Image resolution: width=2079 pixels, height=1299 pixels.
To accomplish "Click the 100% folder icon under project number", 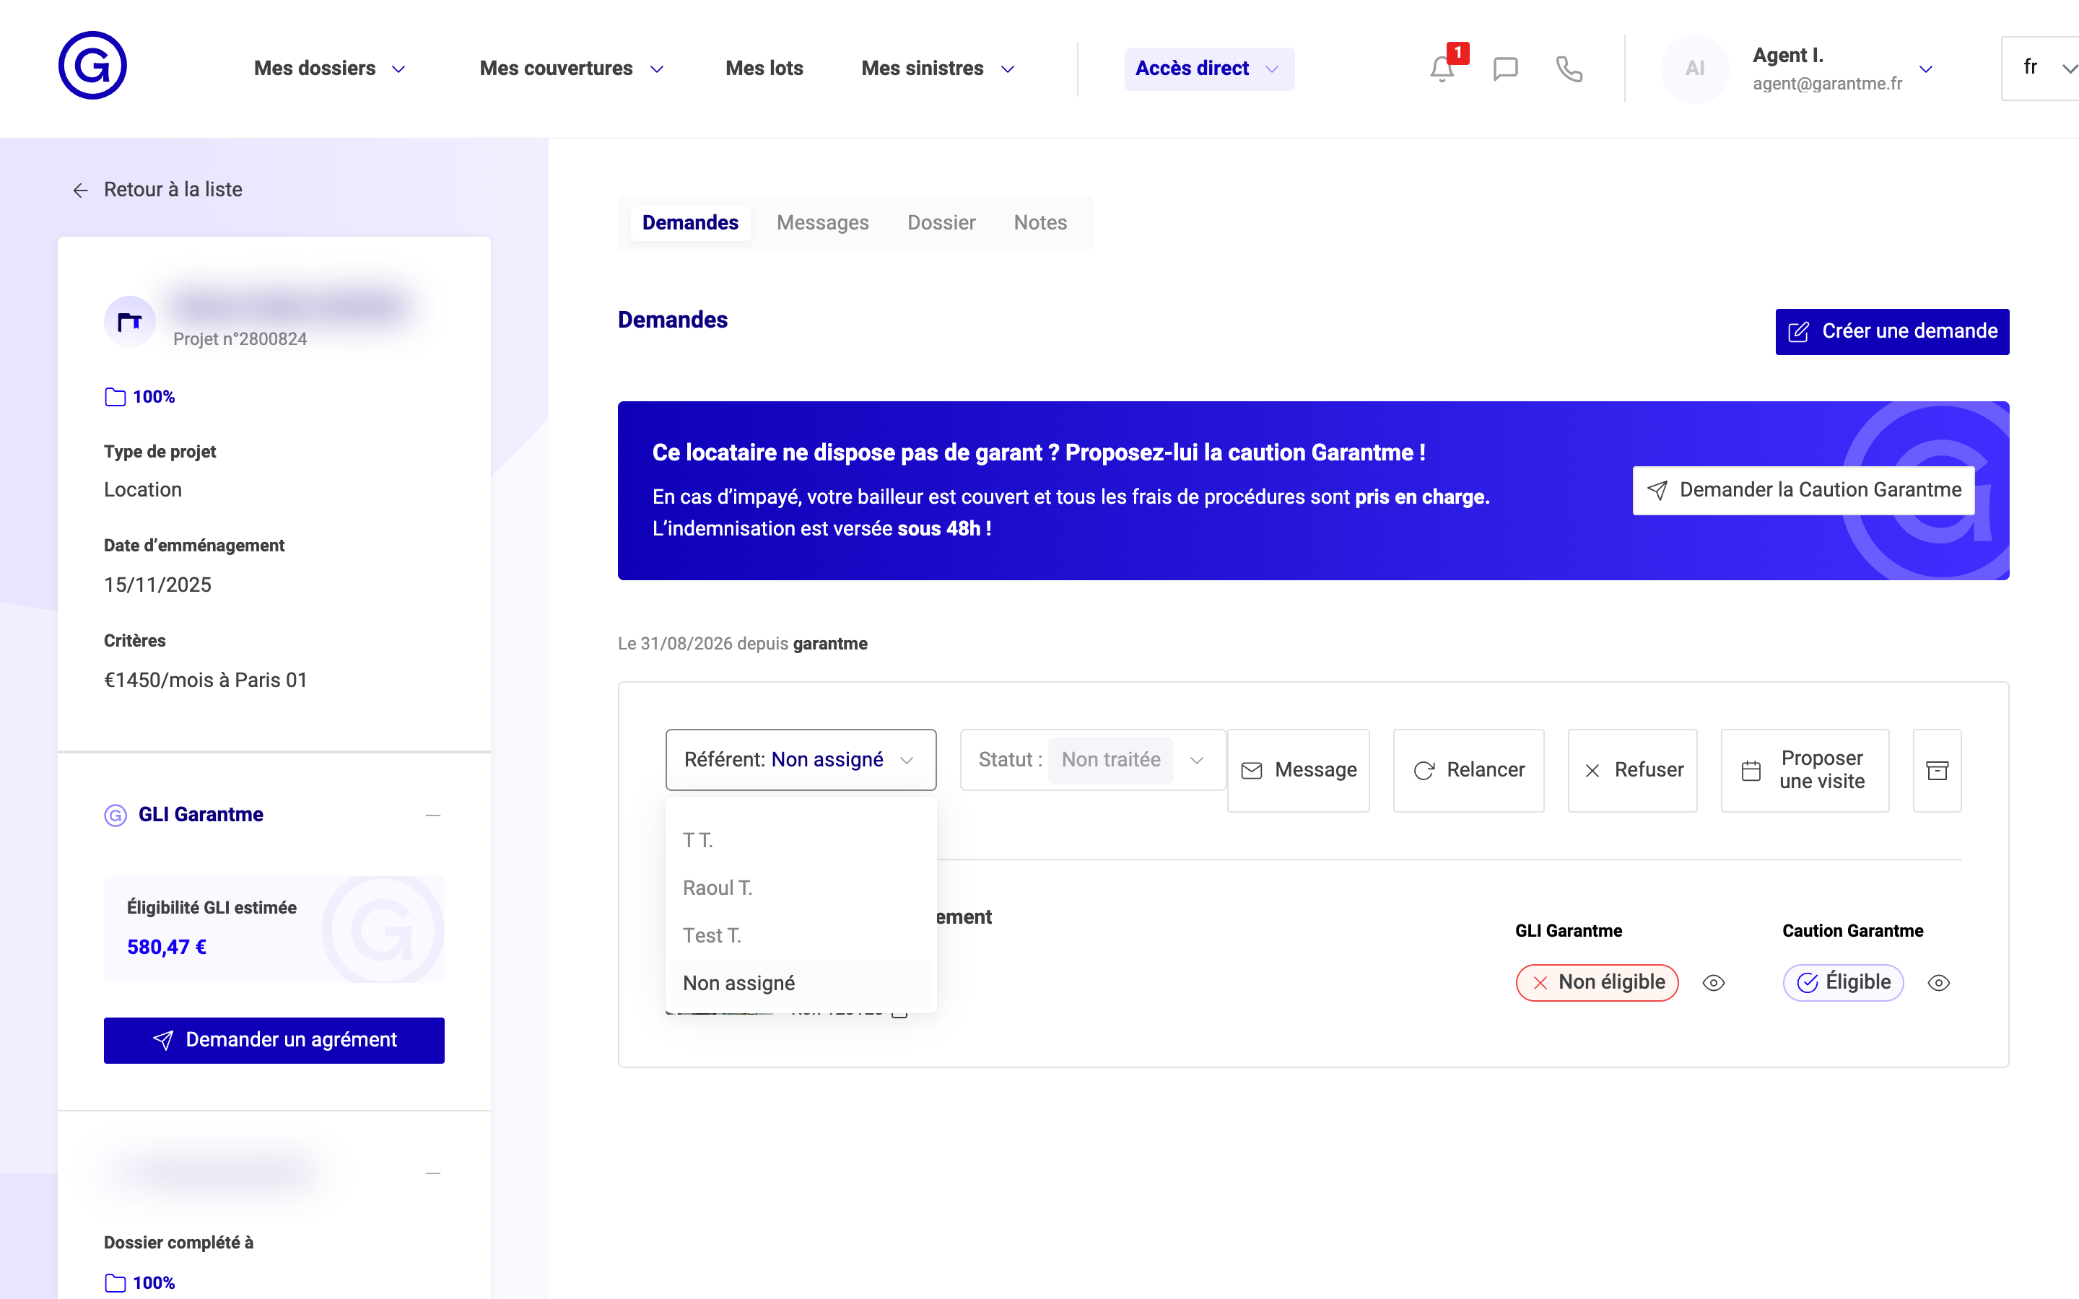I will 115,397.
